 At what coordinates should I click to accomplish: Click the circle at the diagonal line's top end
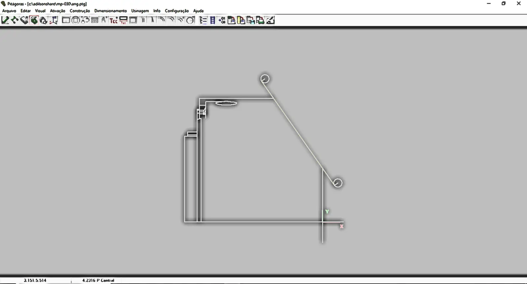click(x=265, y=79)
